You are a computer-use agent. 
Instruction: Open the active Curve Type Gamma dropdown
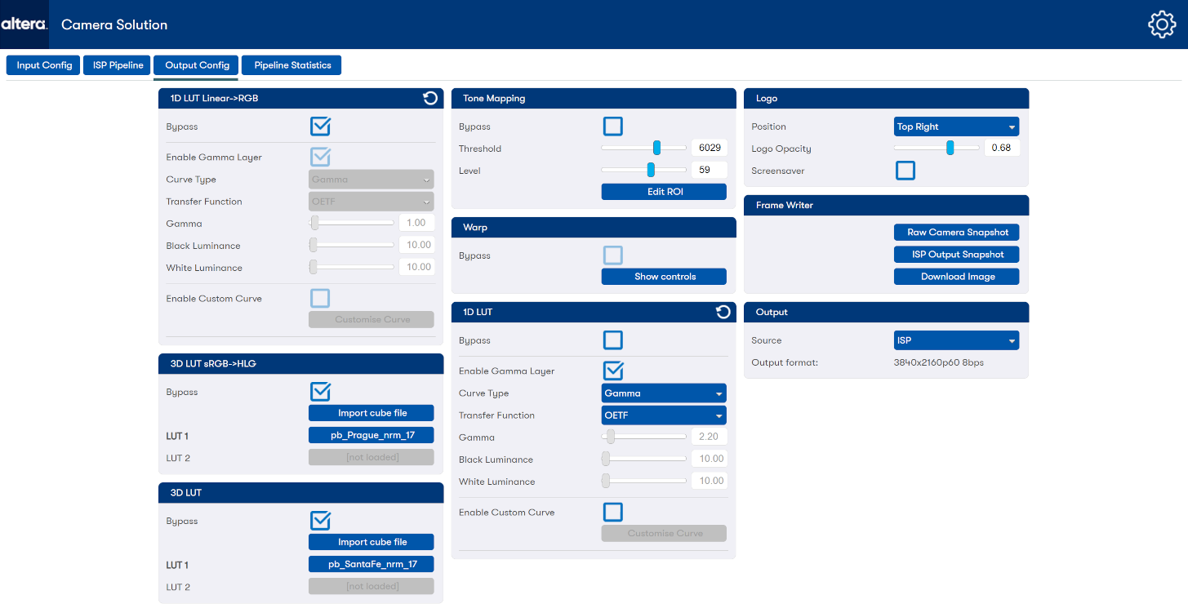663,393
